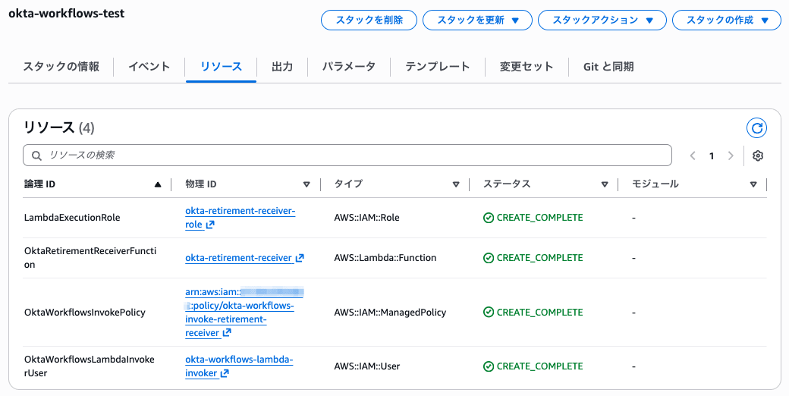
Task: Click the refresh resources icon
Action: click(x=756, y=127)
